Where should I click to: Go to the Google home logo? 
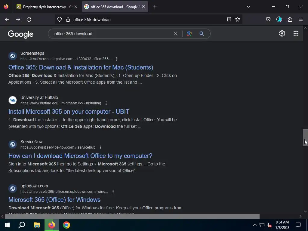[20, 34]
